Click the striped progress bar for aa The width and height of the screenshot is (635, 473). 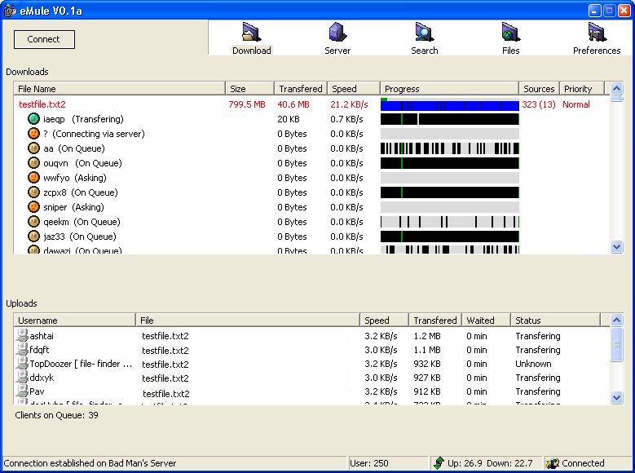(449, 148)
